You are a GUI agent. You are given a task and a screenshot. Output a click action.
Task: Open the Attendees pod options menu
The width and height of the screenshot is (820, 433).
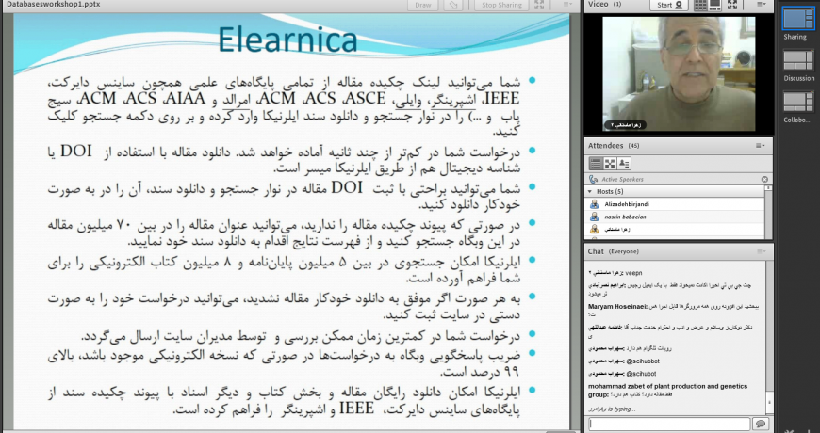point(761,146)
